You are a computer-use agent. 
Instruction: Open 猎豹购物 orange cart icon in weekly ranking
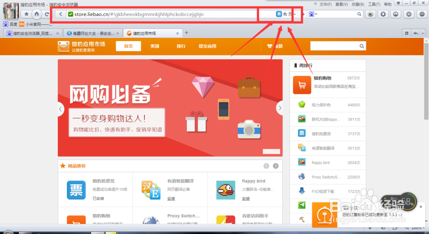tap(302, 85)
